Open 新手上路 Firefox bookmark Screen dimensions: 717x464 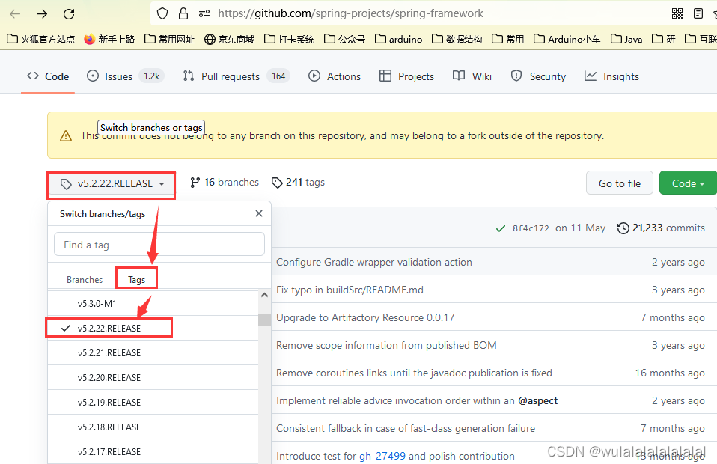110,40
